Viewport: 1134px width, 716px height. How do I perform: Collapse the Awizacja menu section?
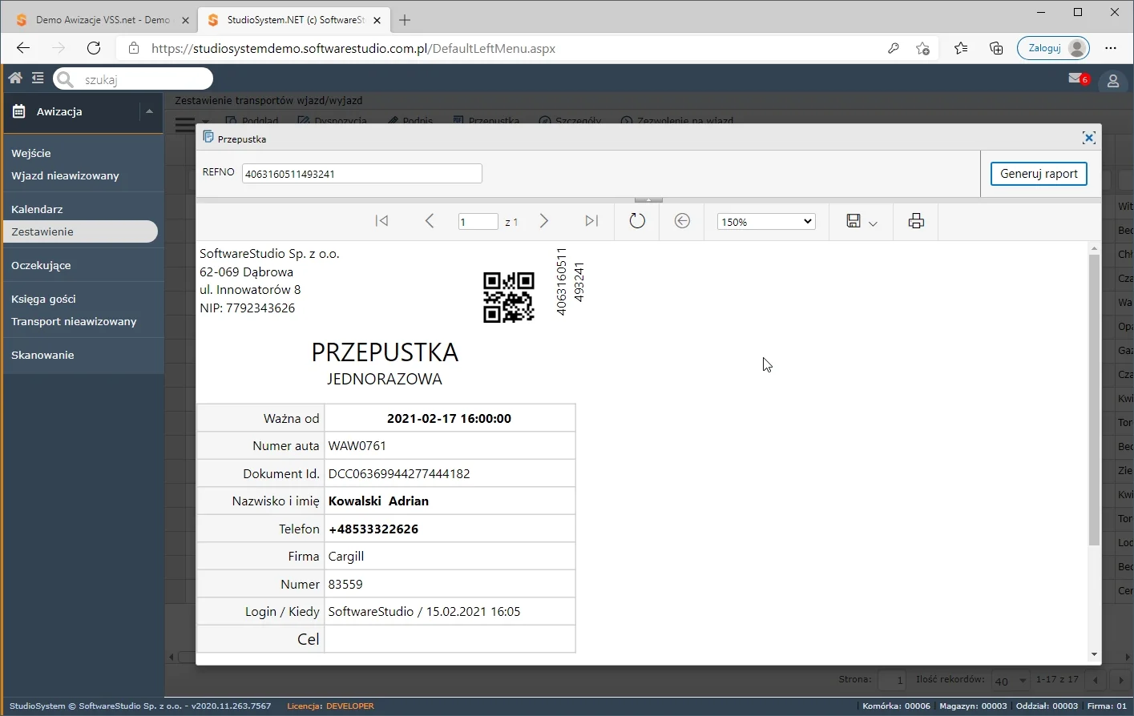click(149, 111)
